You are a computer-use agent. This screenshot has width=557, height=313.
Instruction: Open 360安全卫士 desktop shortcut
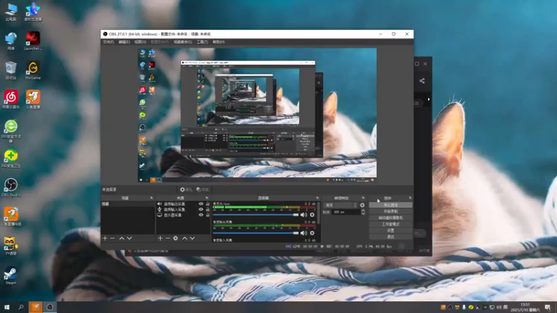[x=11, y=159]
